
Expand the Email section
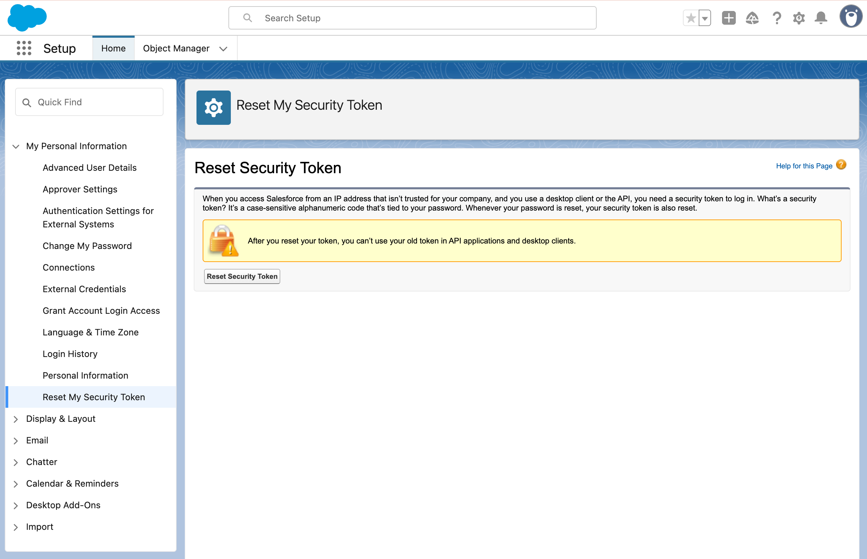[16, 441]
